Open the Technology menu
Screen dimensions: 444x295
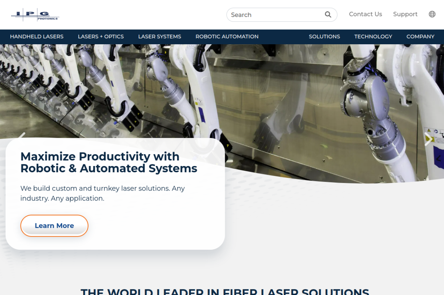pos(373,37)
